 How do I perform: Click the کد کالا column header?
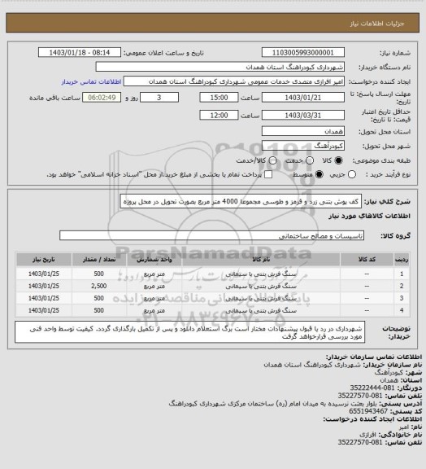pos(367,260)
